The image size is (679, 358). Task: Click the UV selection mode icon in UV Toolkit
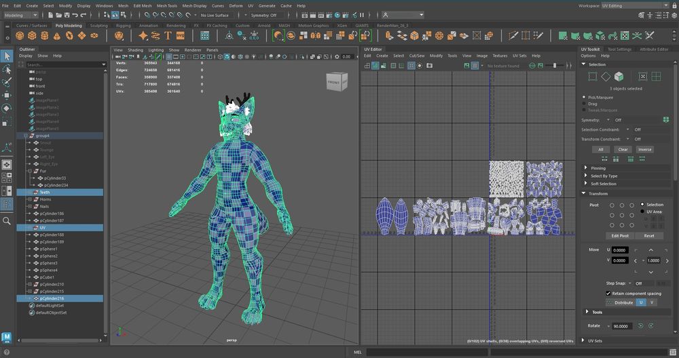coord(643,77)
